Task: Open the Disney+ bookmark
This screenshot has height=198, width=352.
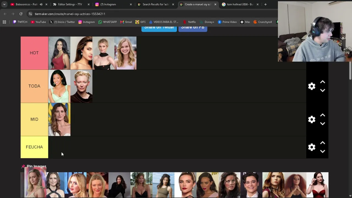Action: click(x=207, y=22)
